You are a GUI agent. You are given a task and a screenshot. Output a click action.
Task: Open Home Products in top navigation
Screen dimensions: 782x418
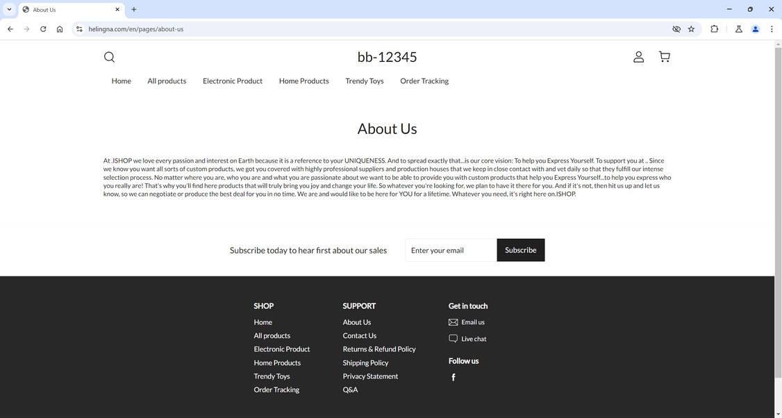click(x=303, y=81)
